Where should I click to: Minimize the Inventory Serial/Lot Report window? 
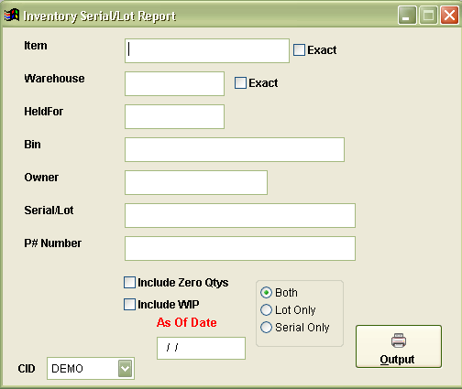[407, 15]
